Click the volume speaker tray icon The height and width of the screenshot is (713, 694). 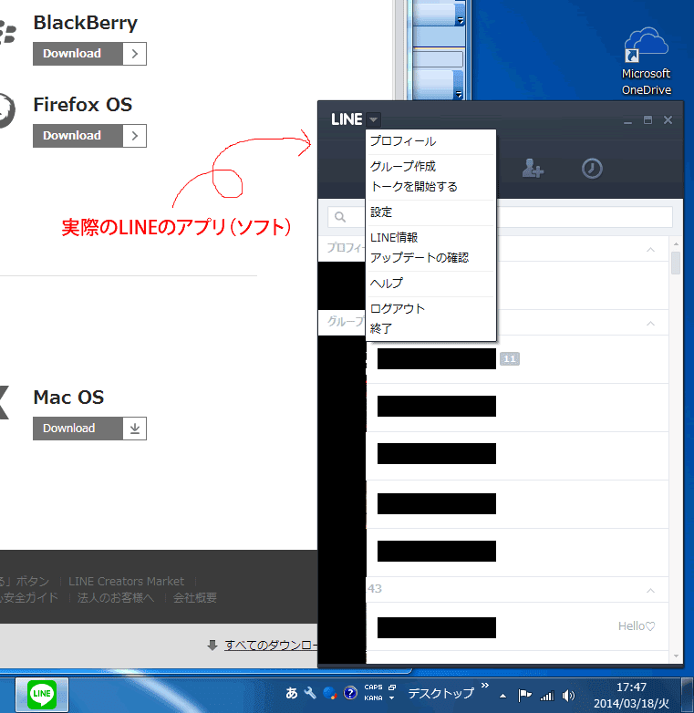(x=568, y=696)
